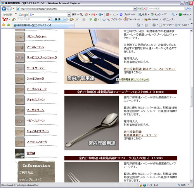This screenshot has width=194, height=188.
Task: Open the address bar URL history dropdown
Action: [135, 9]
